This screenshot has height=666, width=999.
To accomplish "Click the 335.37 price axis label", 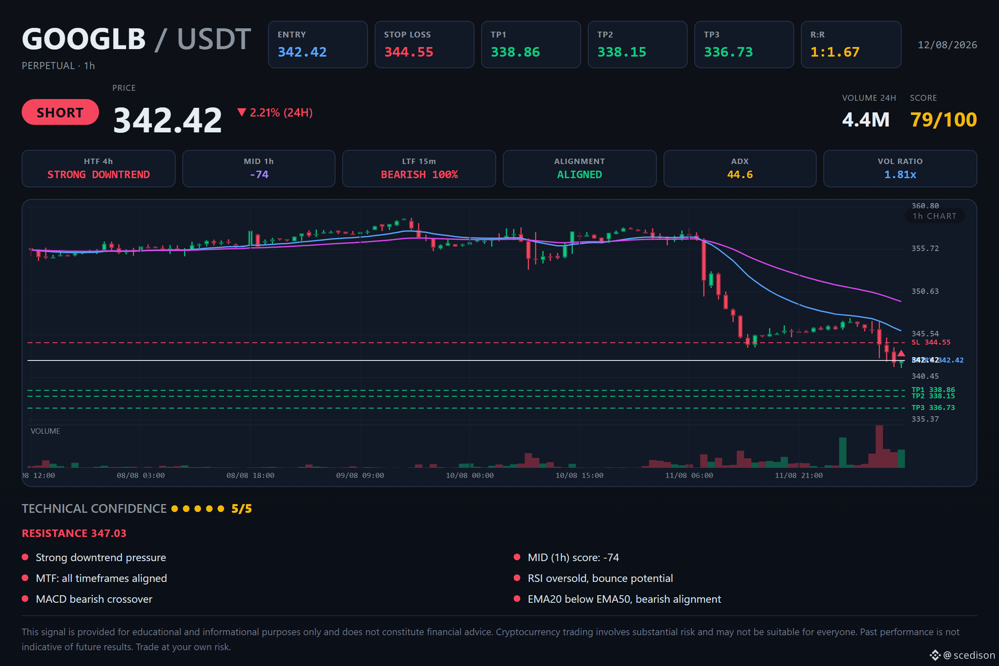I will coord(925,419).
